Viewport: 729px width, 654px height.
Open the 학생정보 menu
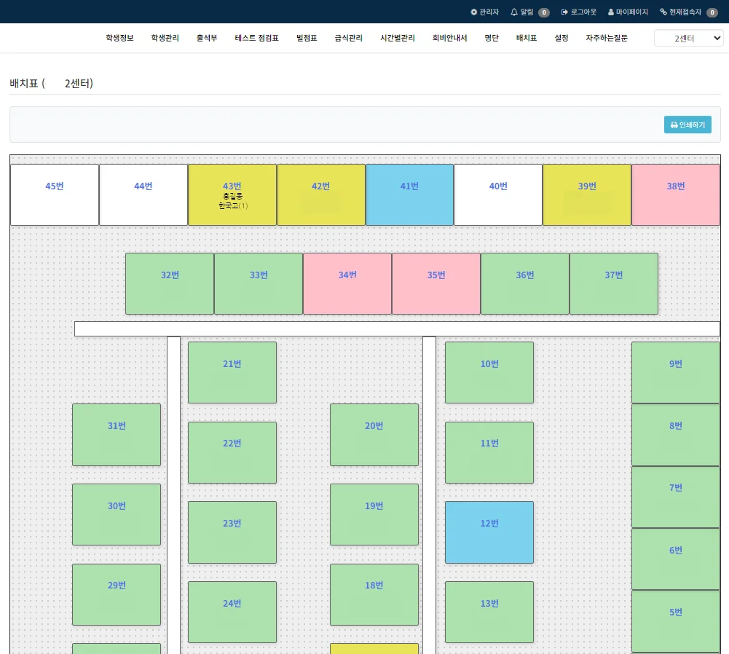click(x=119, y=38)
